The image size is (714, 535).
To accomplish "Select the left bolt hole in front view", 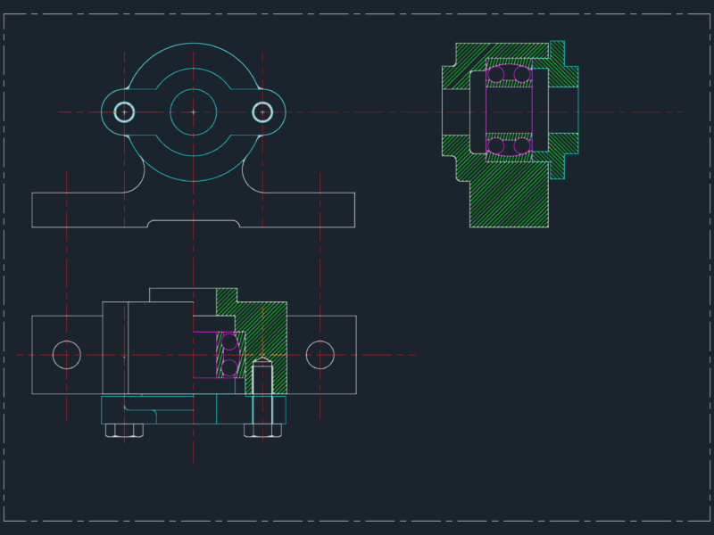I will [124, 112].
